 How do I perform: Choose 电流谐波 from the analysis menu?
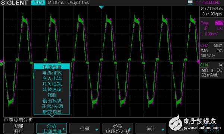(x=52, y=73)
